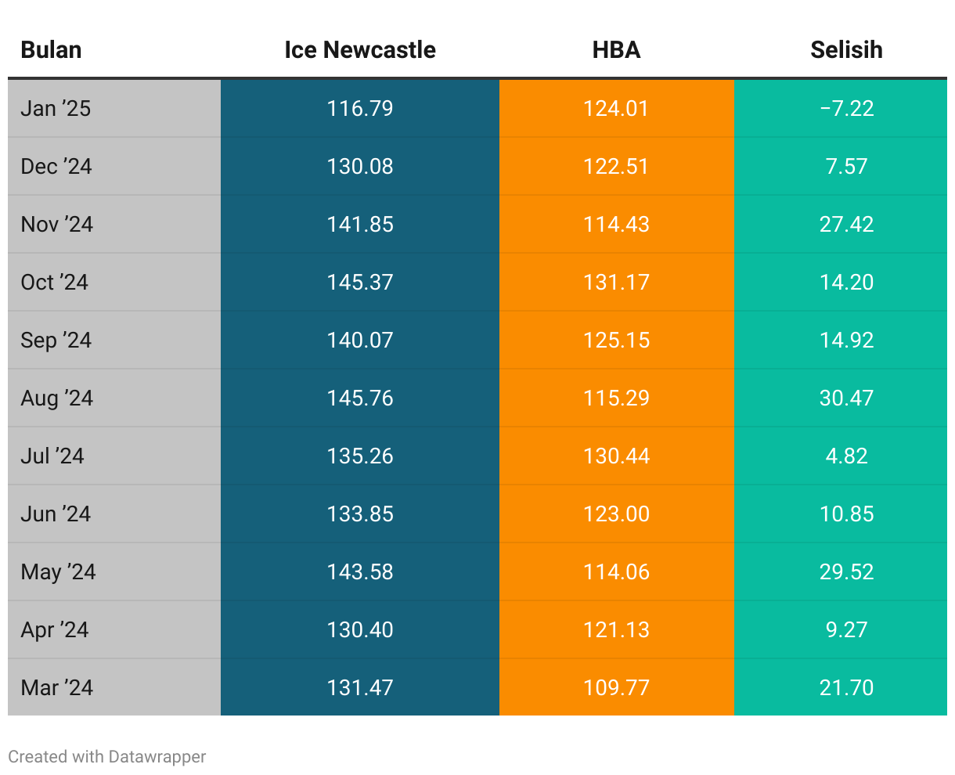Select the HBA column header
Viewport: 955px width, 775px height.
coord(616,50)
